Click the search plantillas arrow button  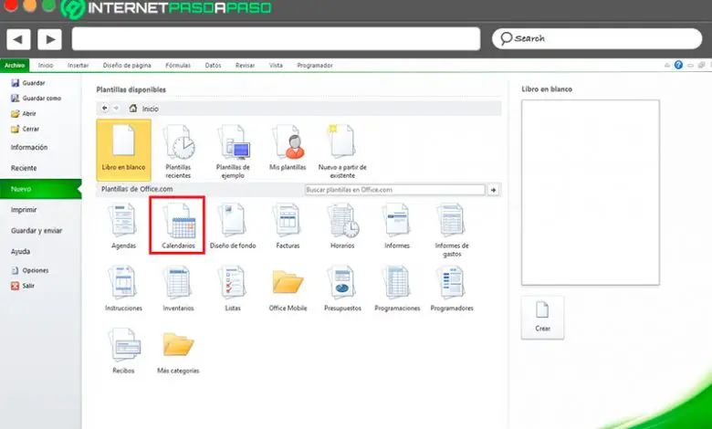point(493,190)
